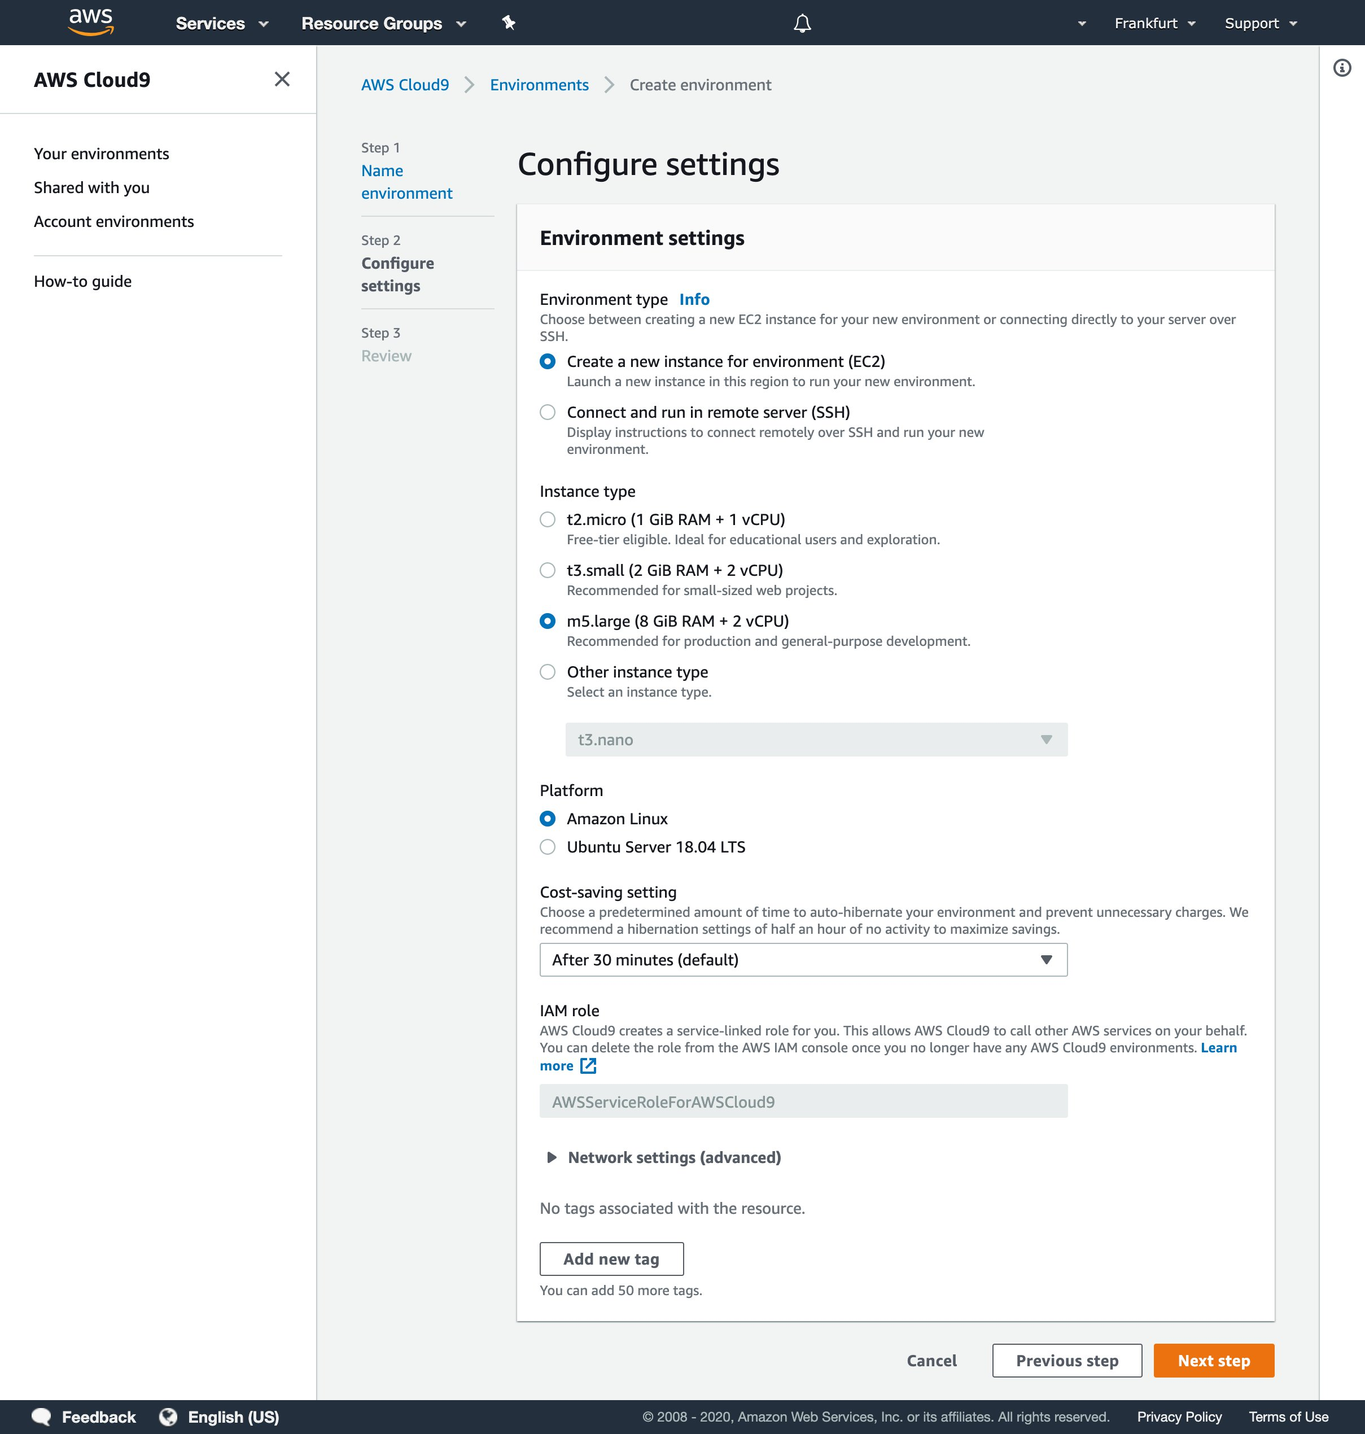Open the Other instance type dropdown
Viewport: 1365px width, 1434px height.
click(x=816, y=739)
